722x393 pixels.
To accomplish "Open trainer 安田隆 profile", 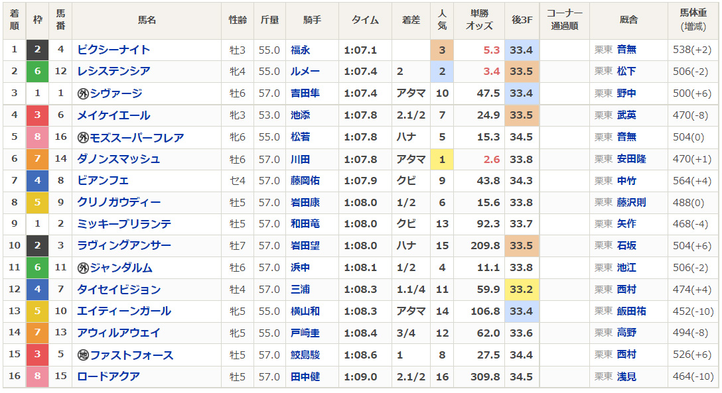I will (x=631, y=159).
